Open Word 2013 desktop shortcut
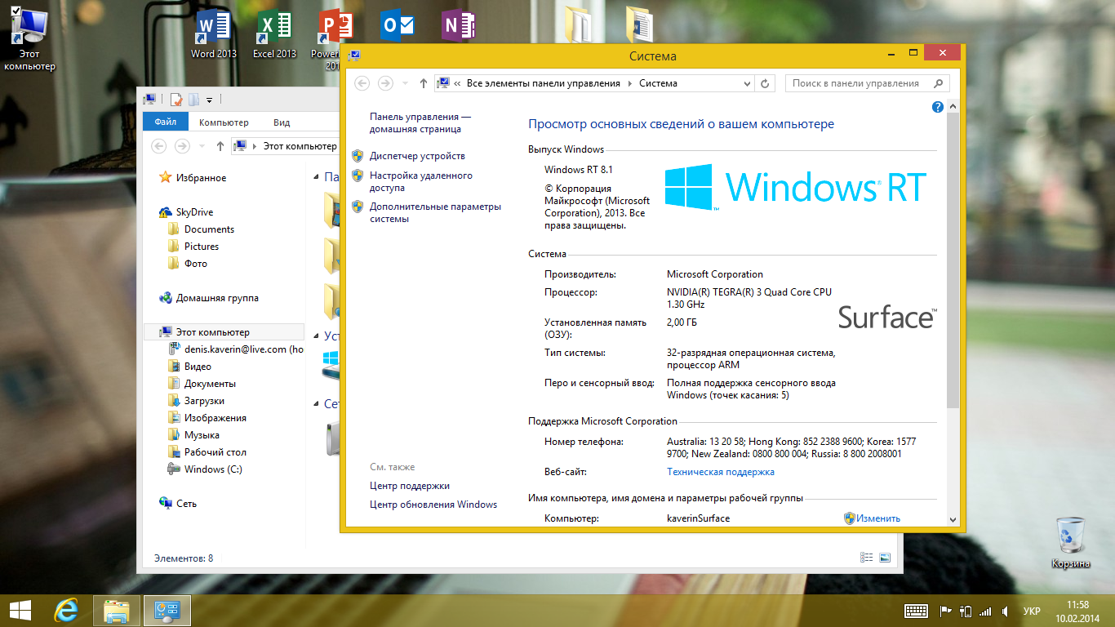The image size is (1115, 627). click(x=214, y=33)
